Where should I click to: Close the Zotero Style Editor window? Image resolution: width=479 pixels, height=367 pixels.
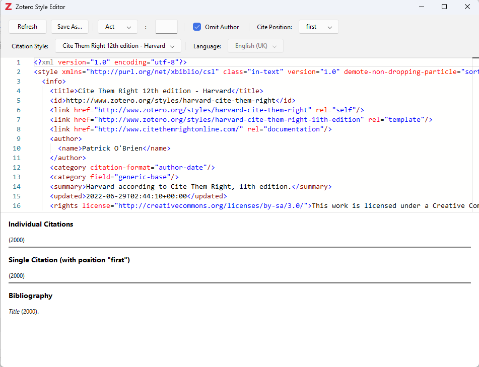coord(467,7)
